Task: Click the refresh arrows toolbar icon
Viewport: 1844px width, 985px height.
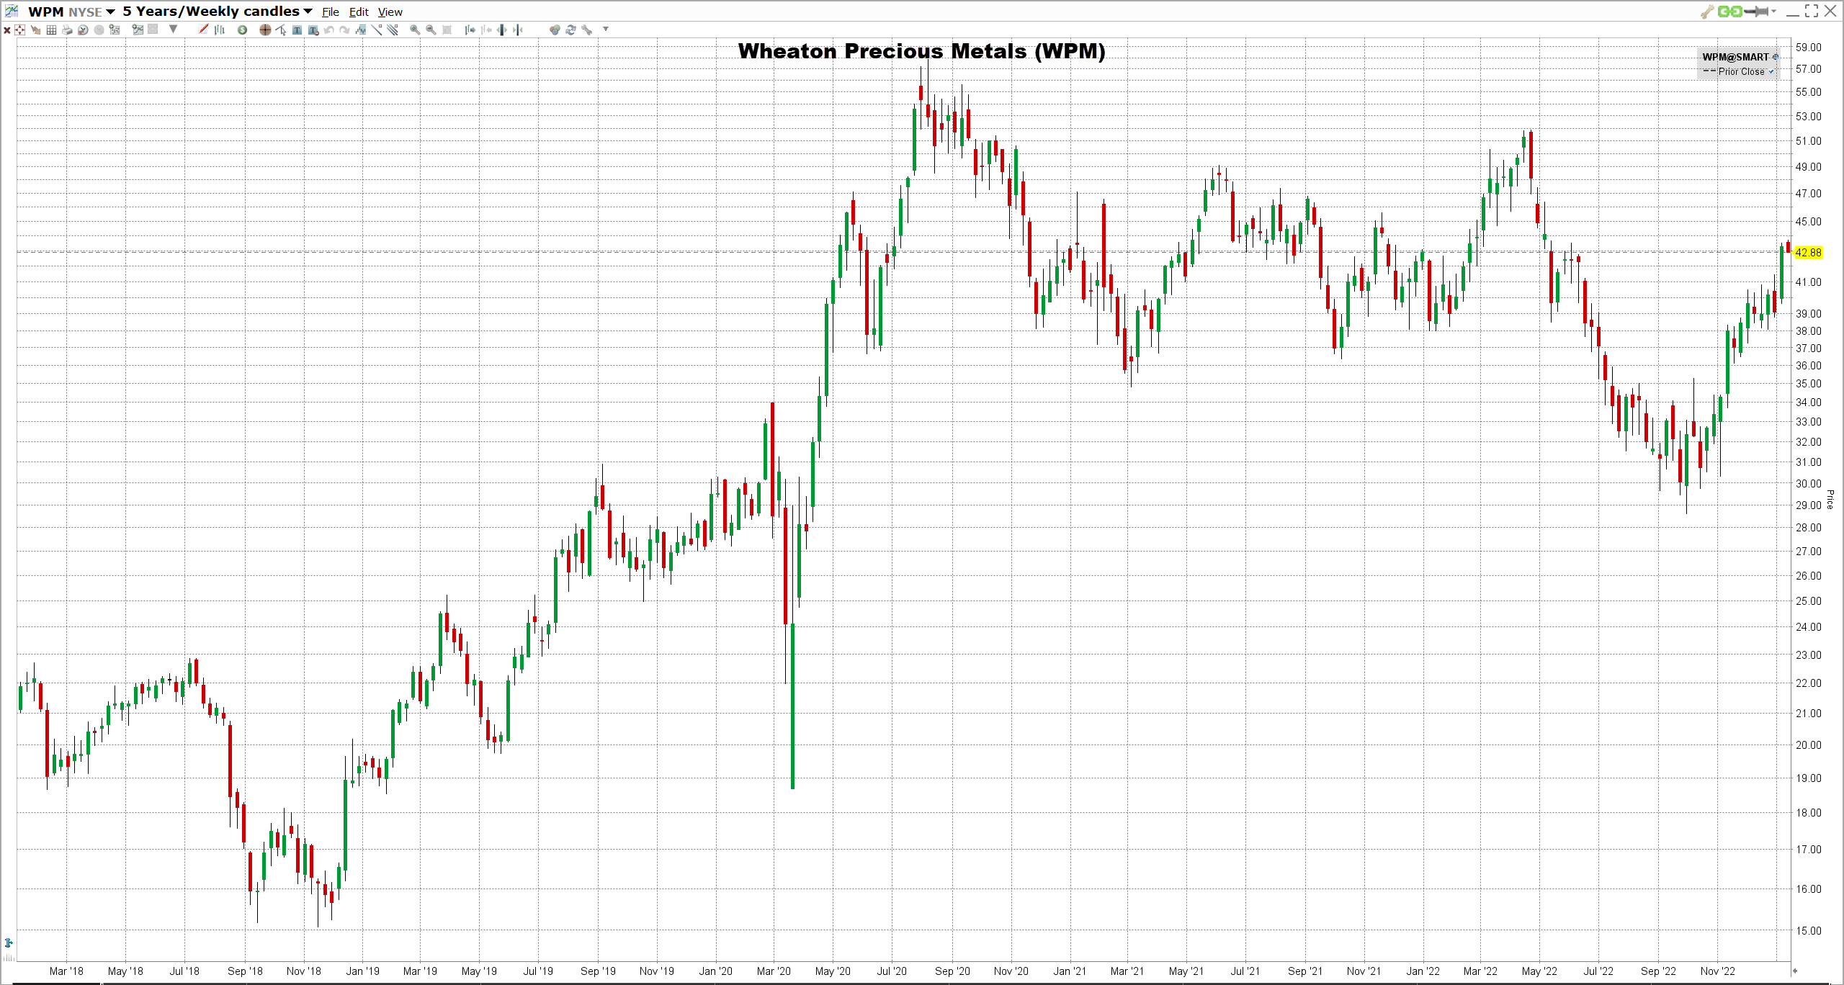Action: click(570, 30)
